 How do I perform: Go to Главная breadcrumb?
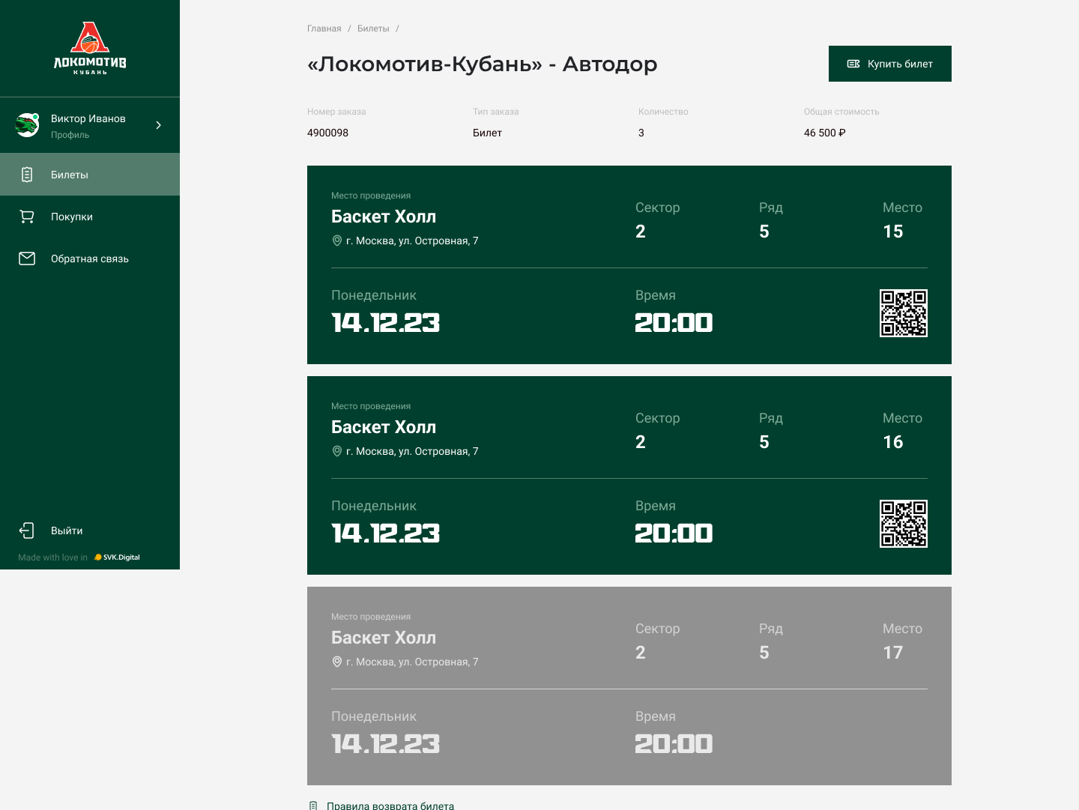pos(324,28)
